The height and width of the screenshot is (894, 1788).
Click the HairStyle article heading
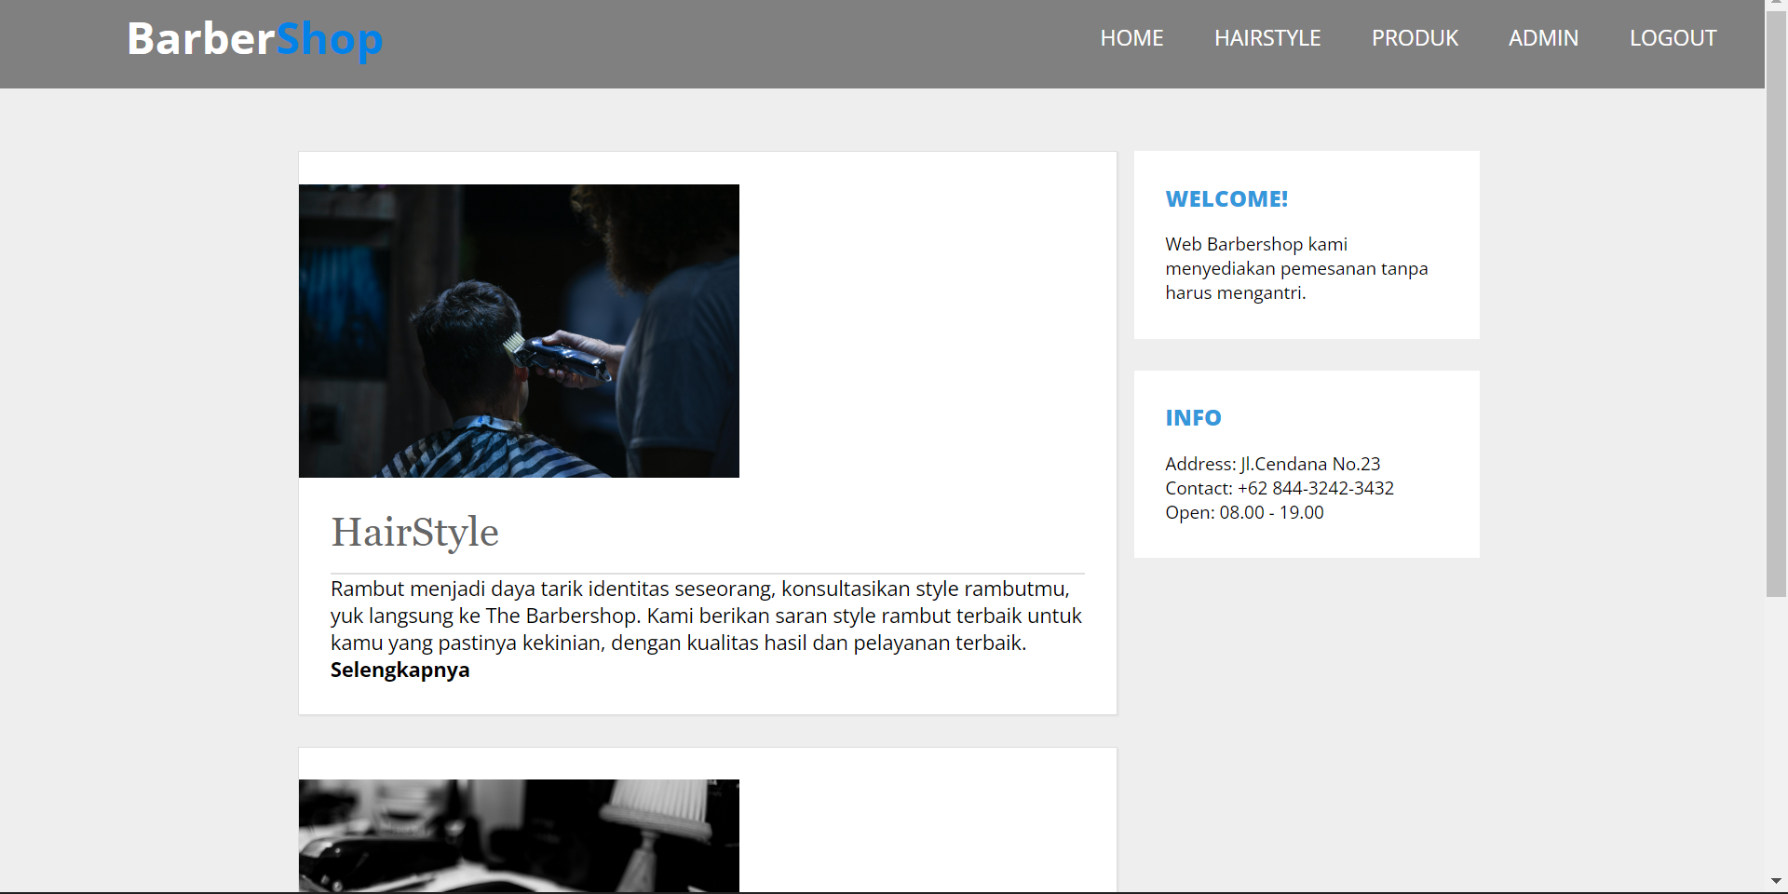[x=414, y=532]
